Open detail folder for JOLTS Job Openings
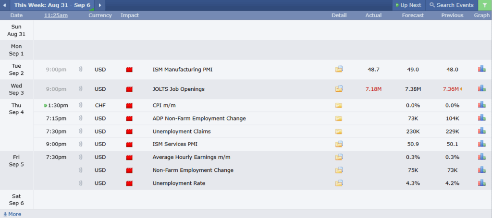The width and height of the screenshot is (492, 218). tap(339, 89)
